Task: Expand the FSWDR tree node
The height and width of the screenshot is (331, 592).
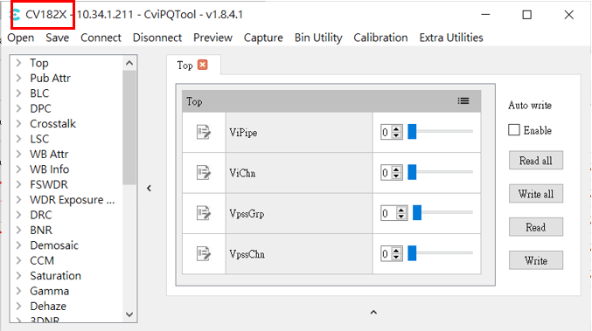Action: (x=18, y=184)
